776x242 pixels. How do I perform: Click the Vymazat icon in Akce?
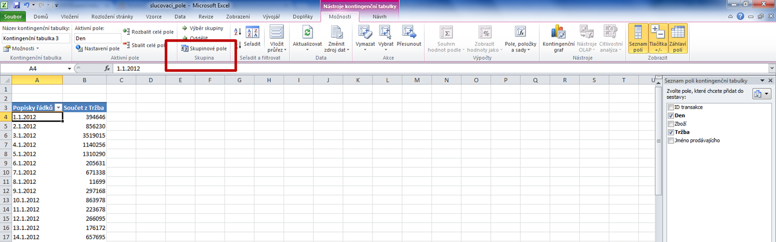(x=365, y=32)
